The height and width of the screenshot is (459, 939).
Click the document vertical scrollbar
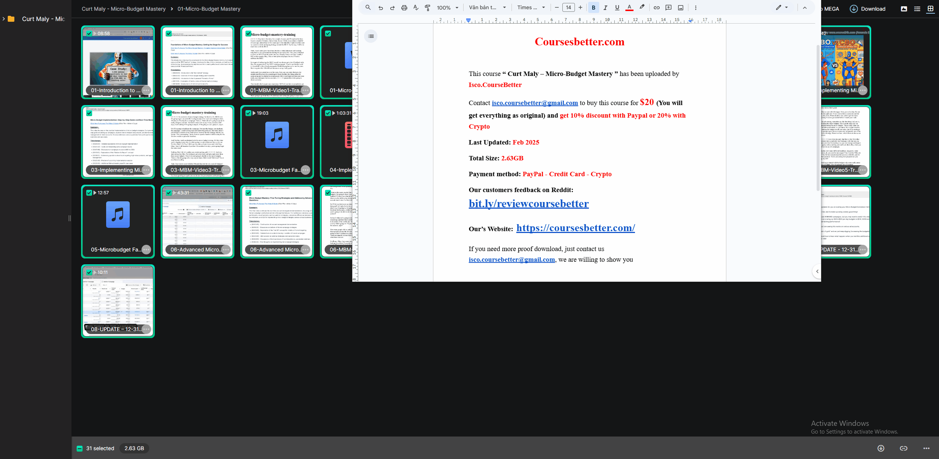pyautogui.click(x=818, y=118)
